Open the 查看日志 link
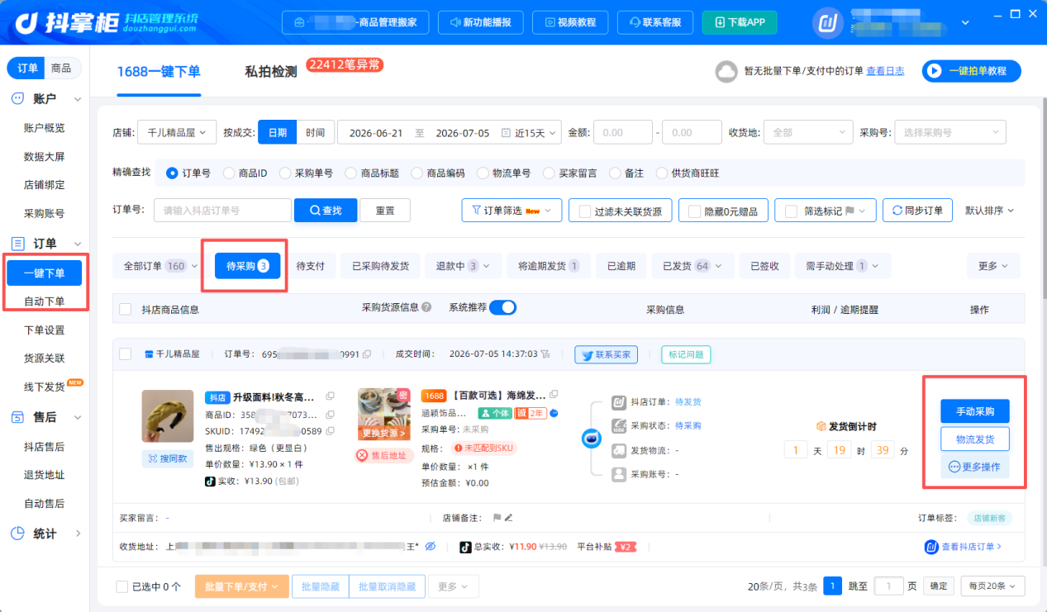The width and height of the screenshot is (1047, 612). pyautogui.click(x=885, y=71)
